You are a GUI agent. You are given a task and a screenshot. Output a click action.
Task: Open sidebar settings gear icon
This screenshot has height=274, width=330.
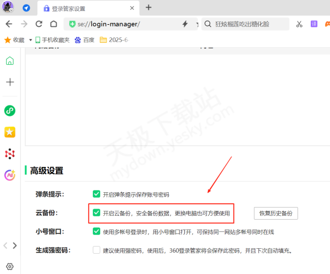coord(9,265)
